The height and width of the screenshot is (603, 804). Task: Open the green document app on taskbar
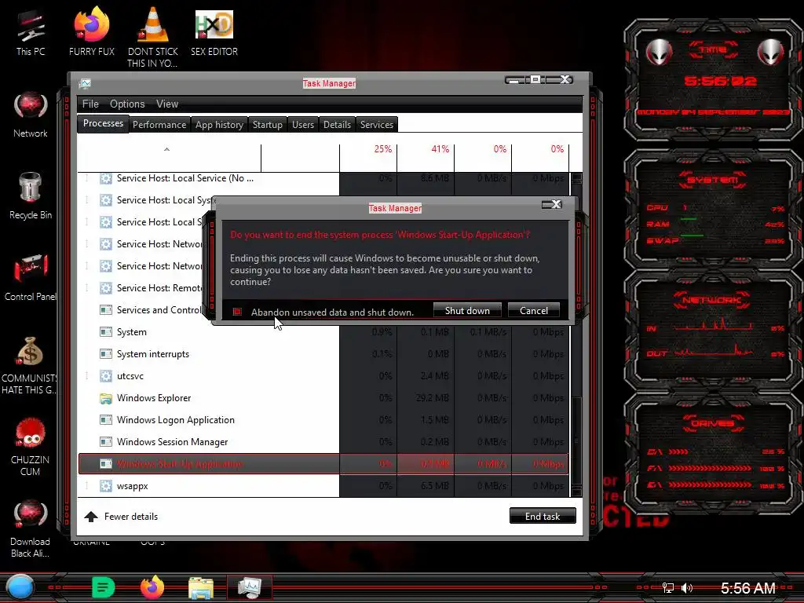(x=103, y=587)
